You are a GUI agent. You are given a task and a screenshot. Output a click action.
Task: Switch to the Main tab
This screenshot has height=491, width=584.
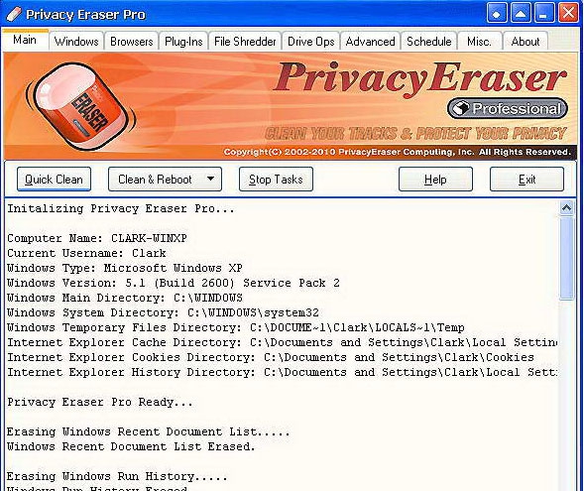point(25,40)
